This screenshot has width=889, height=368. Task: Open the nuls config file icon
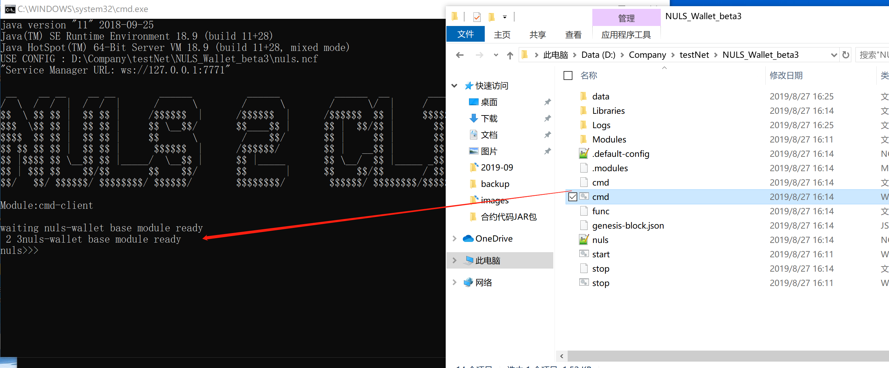click(583, 240)
